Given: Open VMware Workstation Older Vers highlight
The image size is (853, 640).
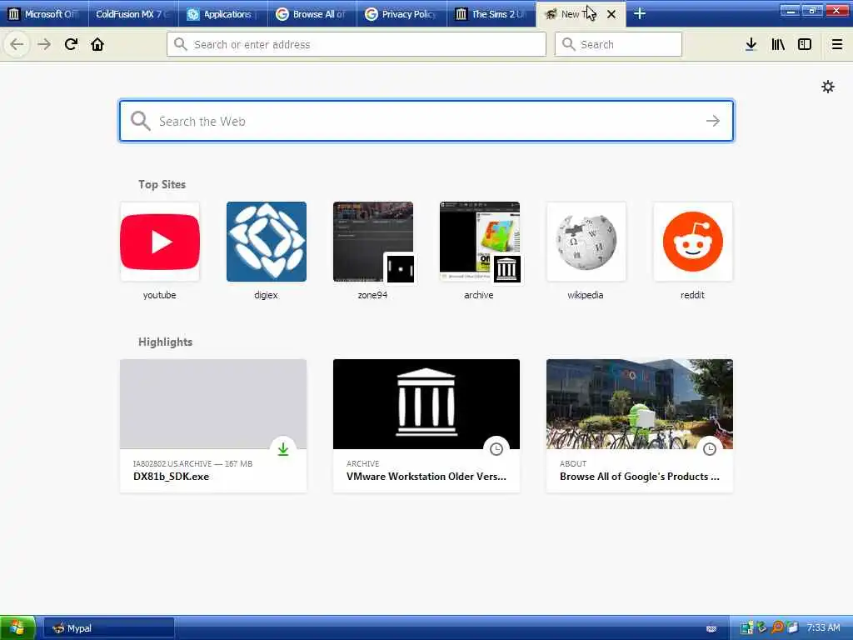Looking at the screenshot, I should click(426, 426).
